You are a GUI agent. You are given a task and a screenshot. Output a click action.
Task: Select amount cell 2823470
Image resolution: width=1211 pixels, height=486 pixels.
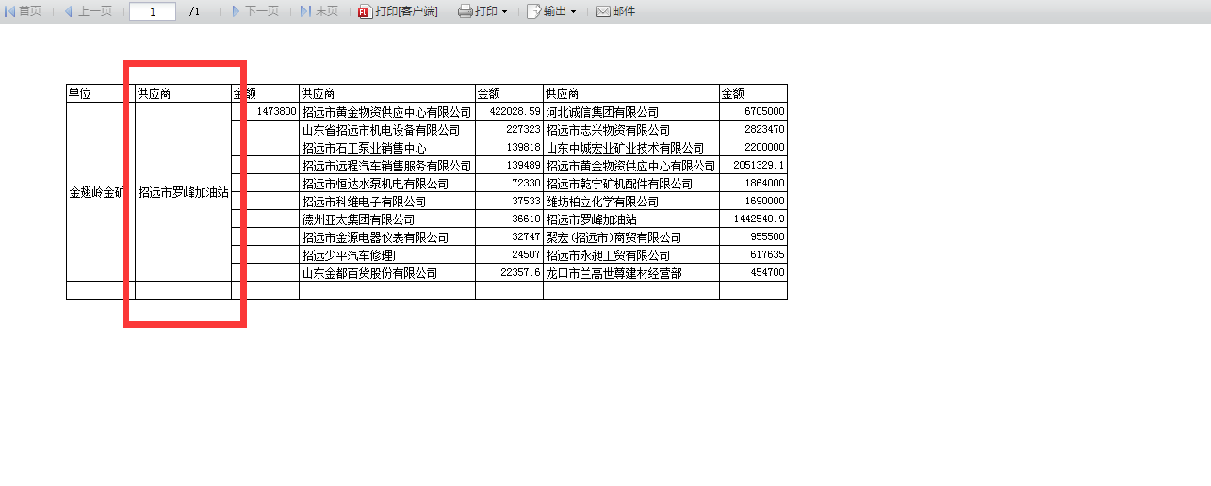(753, 129)
